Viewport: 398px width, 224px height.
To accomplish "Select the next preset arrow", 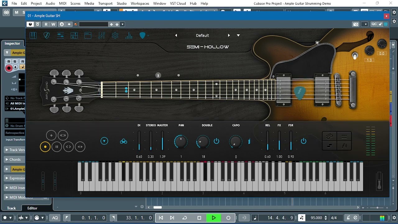I will pyautogui.click(x=229, y=35).
